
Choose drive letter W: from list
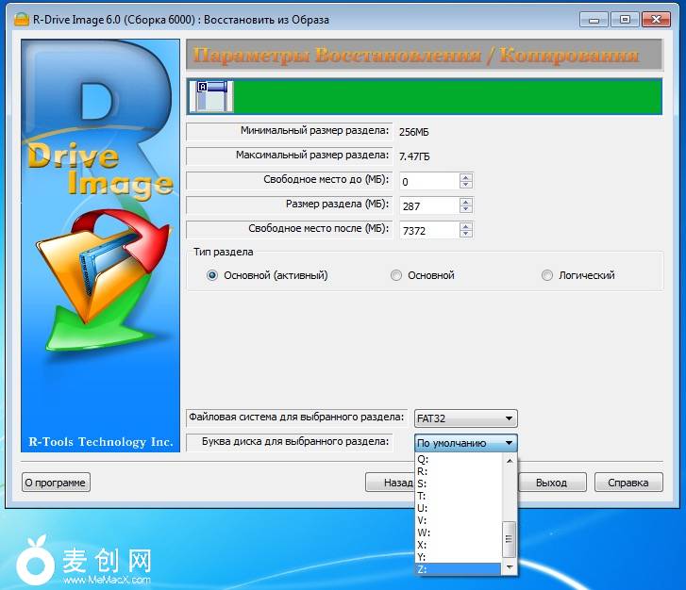coord(423,533)
